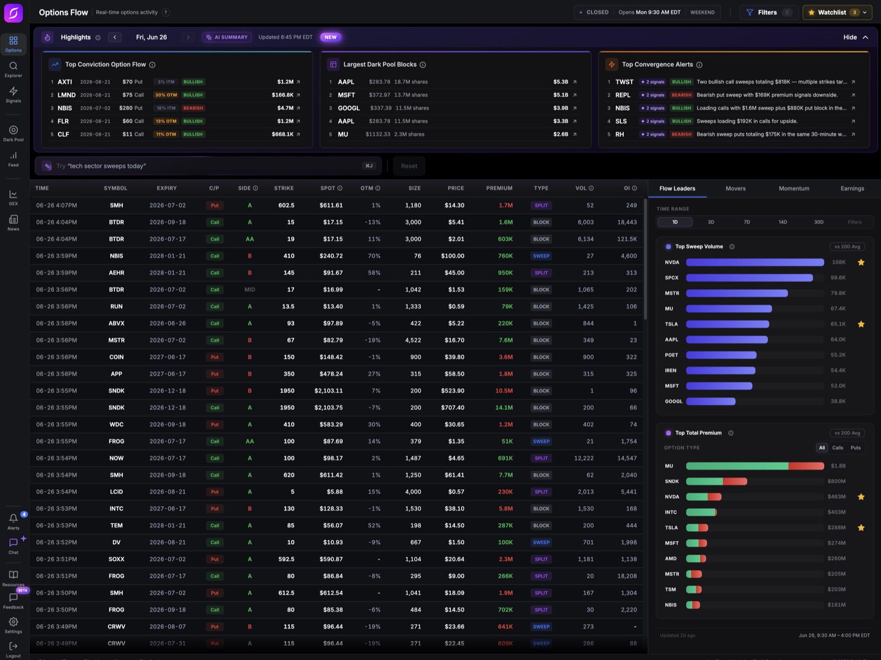Open Settings gear in sidebar
The width and height of the screenshot is (881, 660).
(13, 625)
